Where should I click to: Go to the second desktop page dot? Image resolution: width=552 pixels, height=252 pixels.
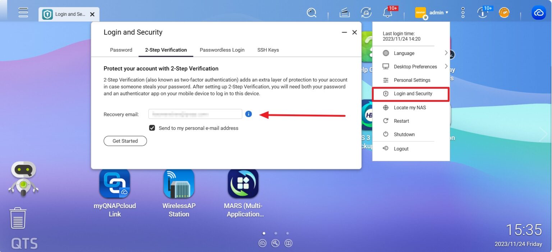click(x=276, y=233)
